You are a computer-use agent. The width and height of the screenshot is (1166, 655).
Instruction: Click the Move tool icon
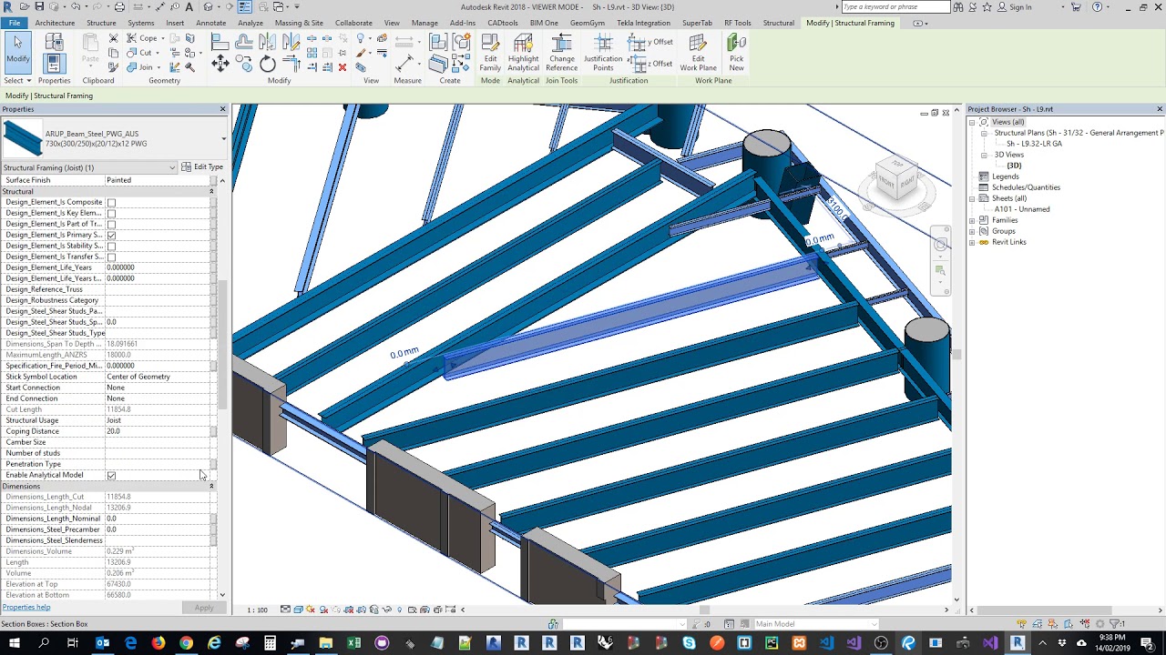[220, 64]
